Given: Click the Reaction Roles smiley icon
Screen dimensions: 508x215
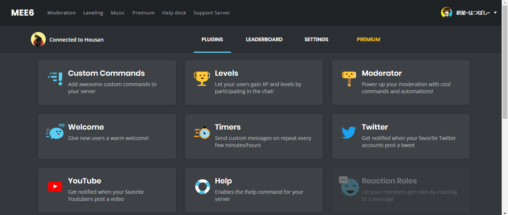Looking at the screenshot, I should point(349,186).
